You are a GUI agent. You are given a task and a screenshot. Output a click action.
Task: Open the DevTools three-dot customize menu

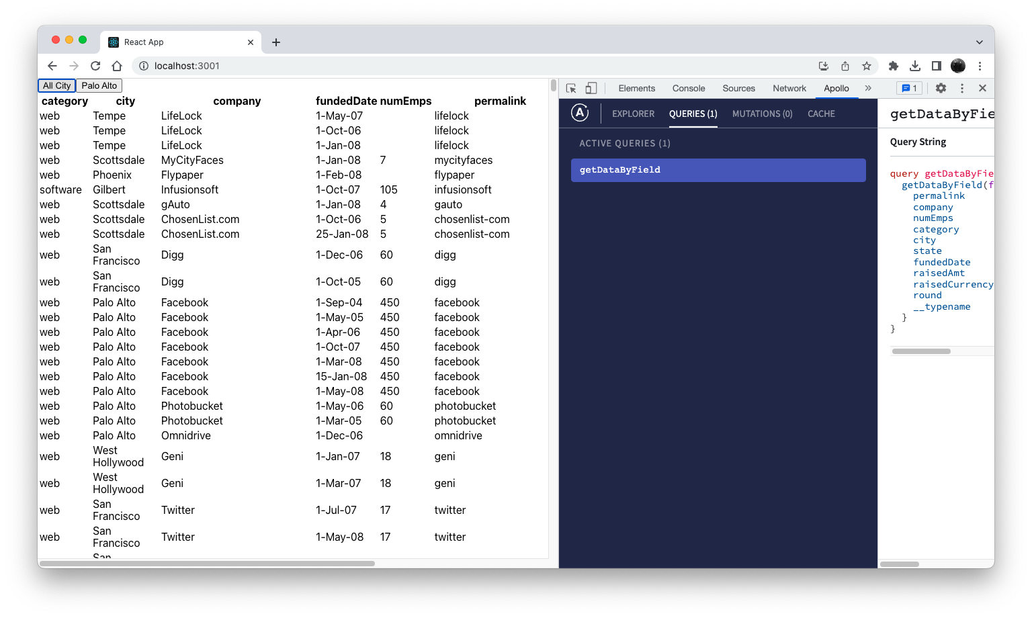(x=962, y=88)
